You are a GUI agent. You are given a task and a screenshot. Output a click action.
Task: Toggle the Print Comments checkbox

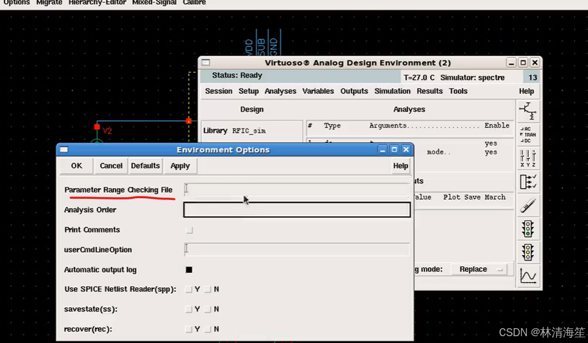pyautogui.click(x=189, y=230)
